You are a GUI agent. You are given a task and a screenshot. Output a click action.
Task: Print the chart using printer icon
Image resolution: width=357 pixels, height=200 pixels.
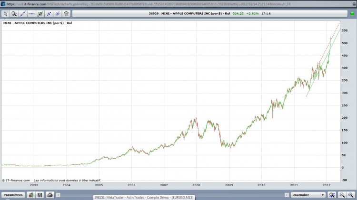[50, 195]
